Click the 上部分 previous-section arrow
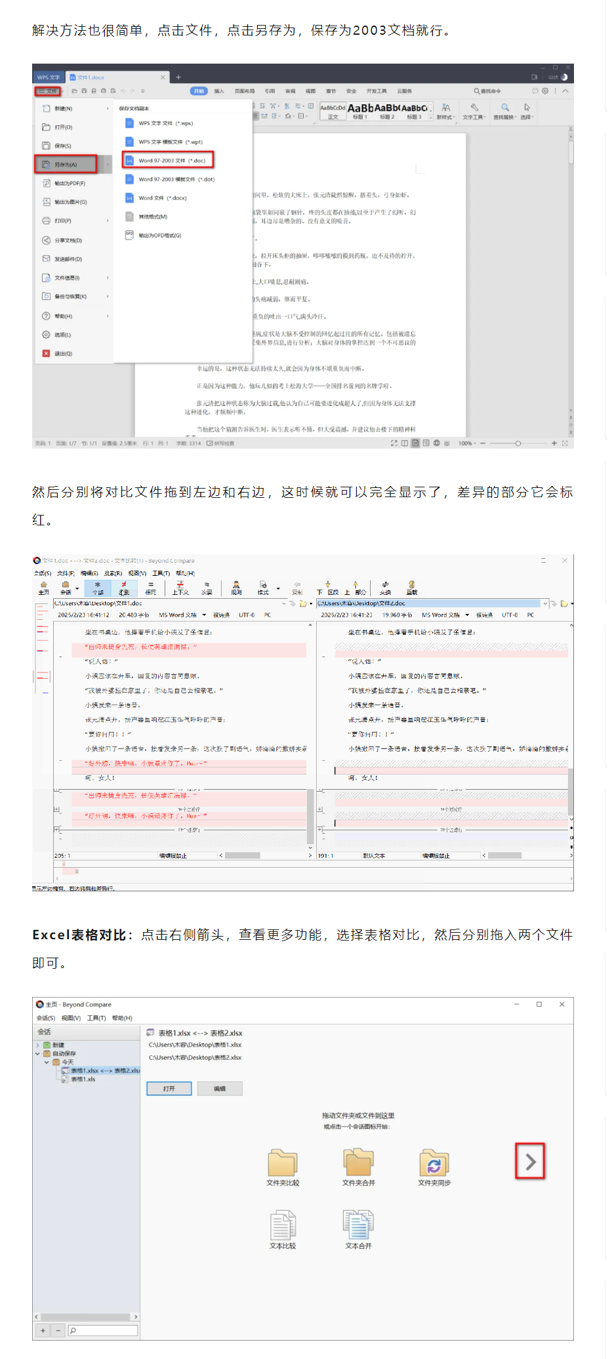 356,587
